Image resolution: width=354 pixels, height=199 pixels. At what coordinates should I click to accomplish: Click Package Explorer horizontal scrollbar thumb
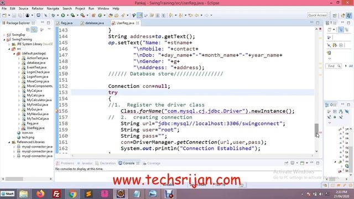[14, 179]
